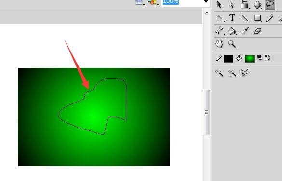Pick the Eraser tool
The height and width of the screenshot is (181, 282).
pos(257,31)
